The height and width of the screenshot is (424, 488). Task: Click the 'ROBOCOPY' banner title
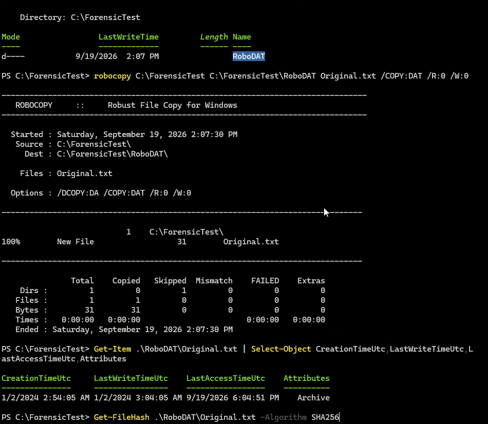click(34, 105)
